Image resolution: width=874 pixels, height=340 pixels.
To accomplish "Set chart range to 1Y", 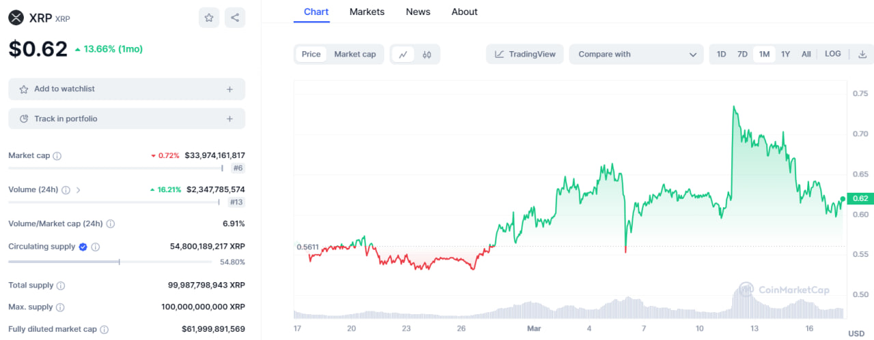I will pos(786,55).
